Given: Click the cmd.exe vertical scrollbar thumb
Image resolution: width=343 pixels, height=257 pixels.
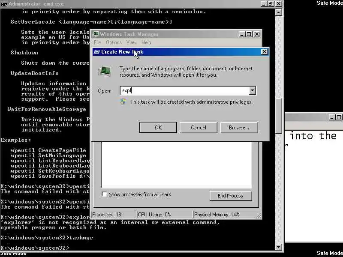Looking at the screenshot, I should pyautogui.click(x=278, y=116).
